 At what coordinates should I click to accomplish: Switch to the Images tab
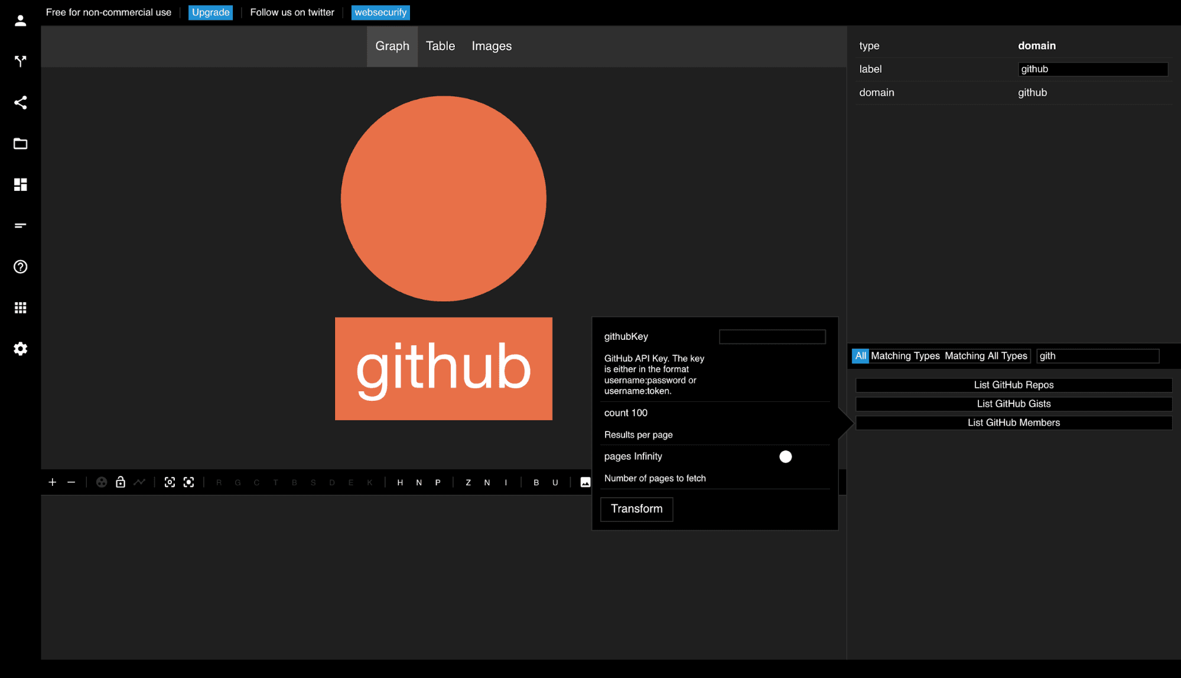(x=492, y=46)
